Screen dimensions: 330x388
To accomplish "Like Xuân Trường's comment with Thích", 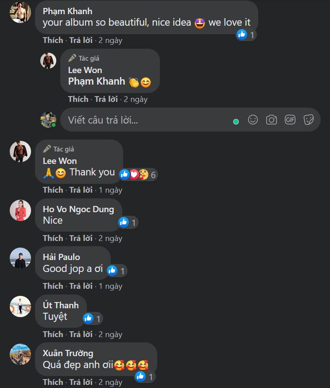I will tap(53, 382).
